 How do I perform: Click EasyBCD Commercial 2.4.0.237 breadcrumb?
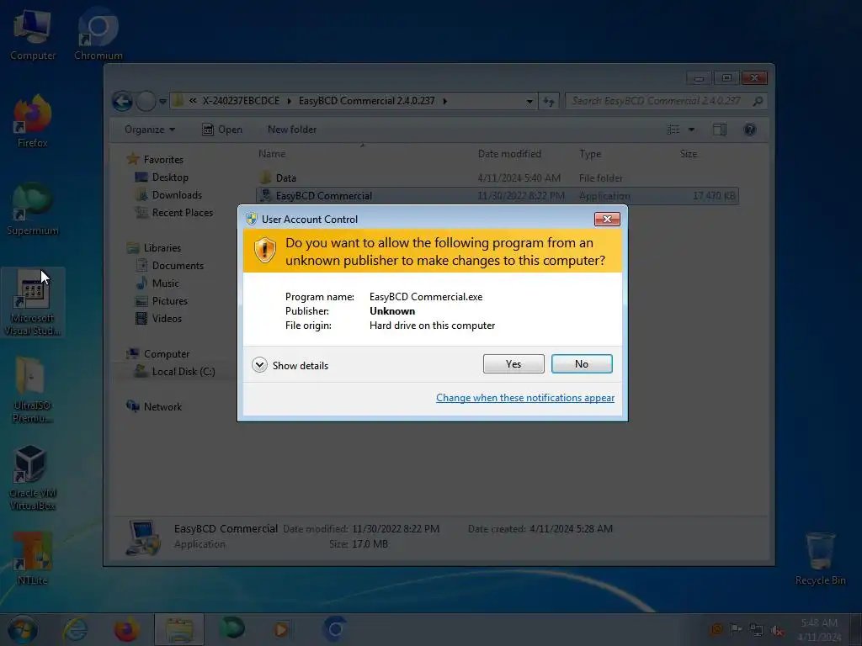[367, 101]
